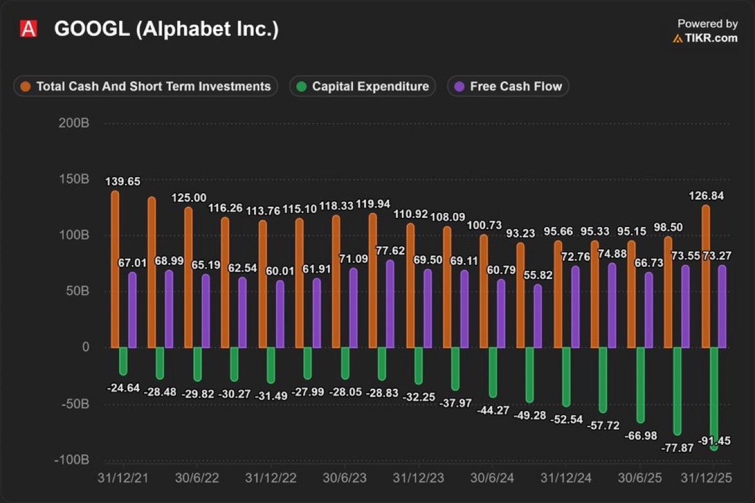
Task: Click the green Capital Expenditure legend dot
Action: click(x=301, y=87)
